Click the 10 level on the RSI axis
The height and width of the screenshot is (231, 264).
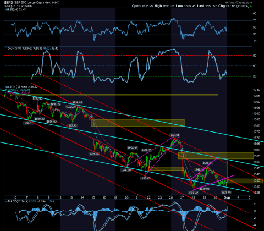255,41
